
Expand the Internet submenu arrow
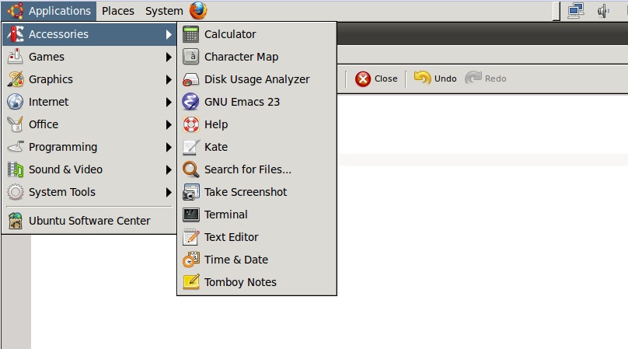[169, 102]
